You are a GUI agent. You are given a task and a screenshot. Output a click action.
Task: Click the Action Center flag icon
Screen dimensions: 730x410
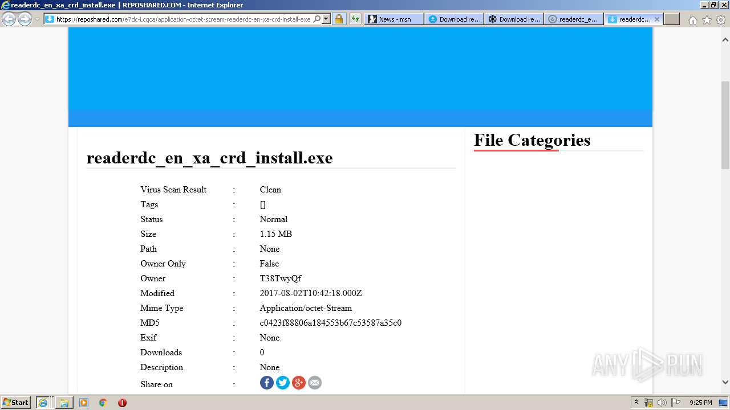click(675, 403)
